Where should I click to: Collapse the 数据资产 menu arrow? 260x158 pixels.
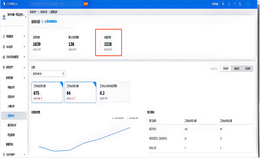pyautogui.click(x=24, y=68)
